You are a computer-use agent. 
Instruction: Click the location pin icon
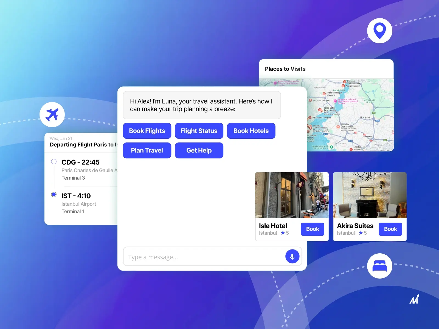tap(380, 30)
